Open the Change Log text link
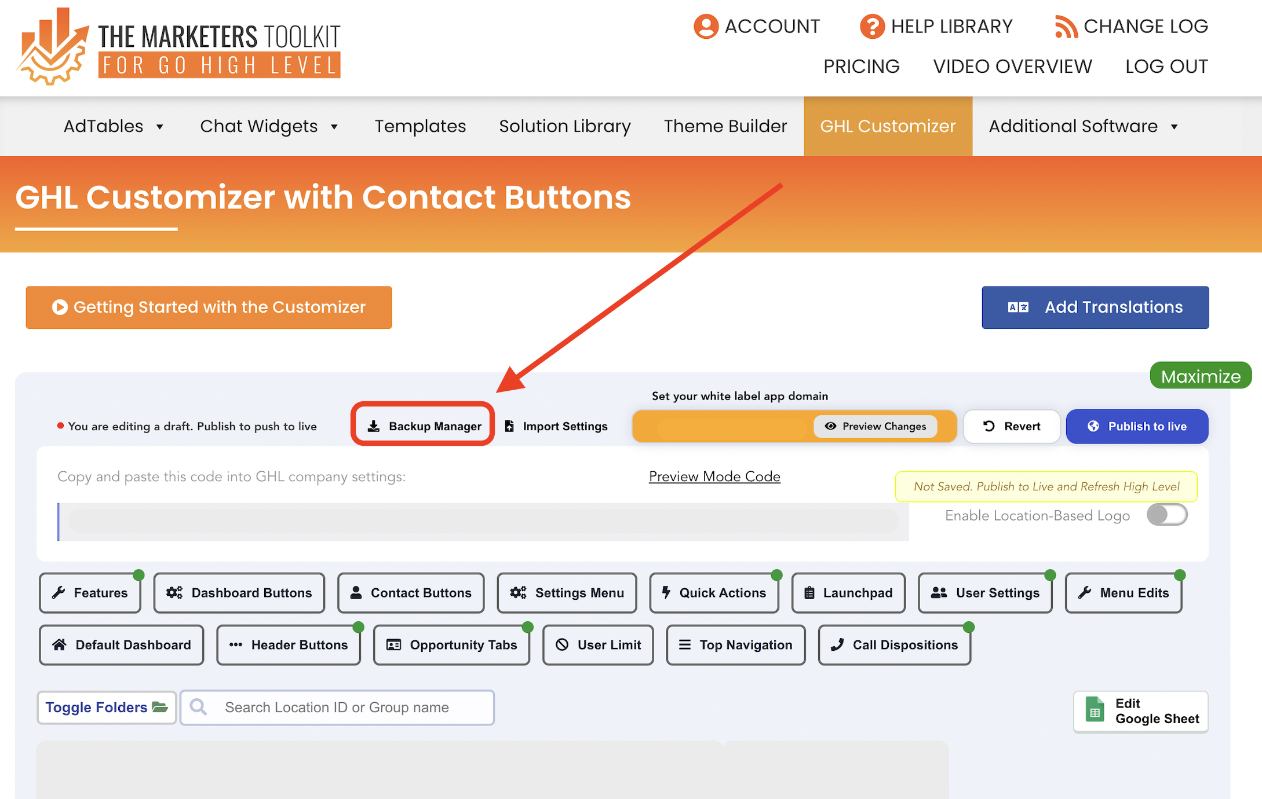The width and height of the screenshot is (1262, 799). click(1146, 27)
